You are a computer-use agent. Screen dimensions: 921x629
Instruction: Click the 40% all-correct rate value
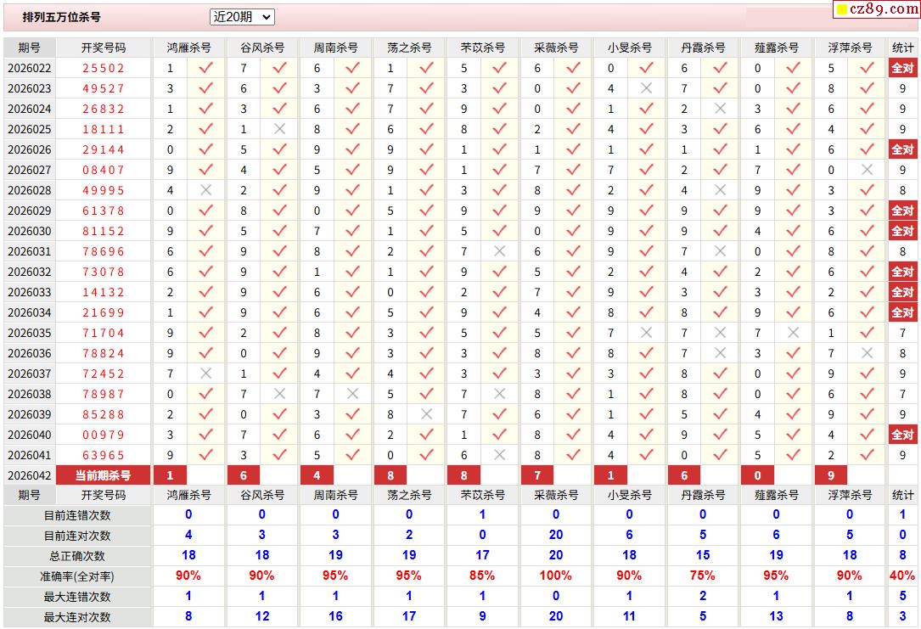coord(902,576)
